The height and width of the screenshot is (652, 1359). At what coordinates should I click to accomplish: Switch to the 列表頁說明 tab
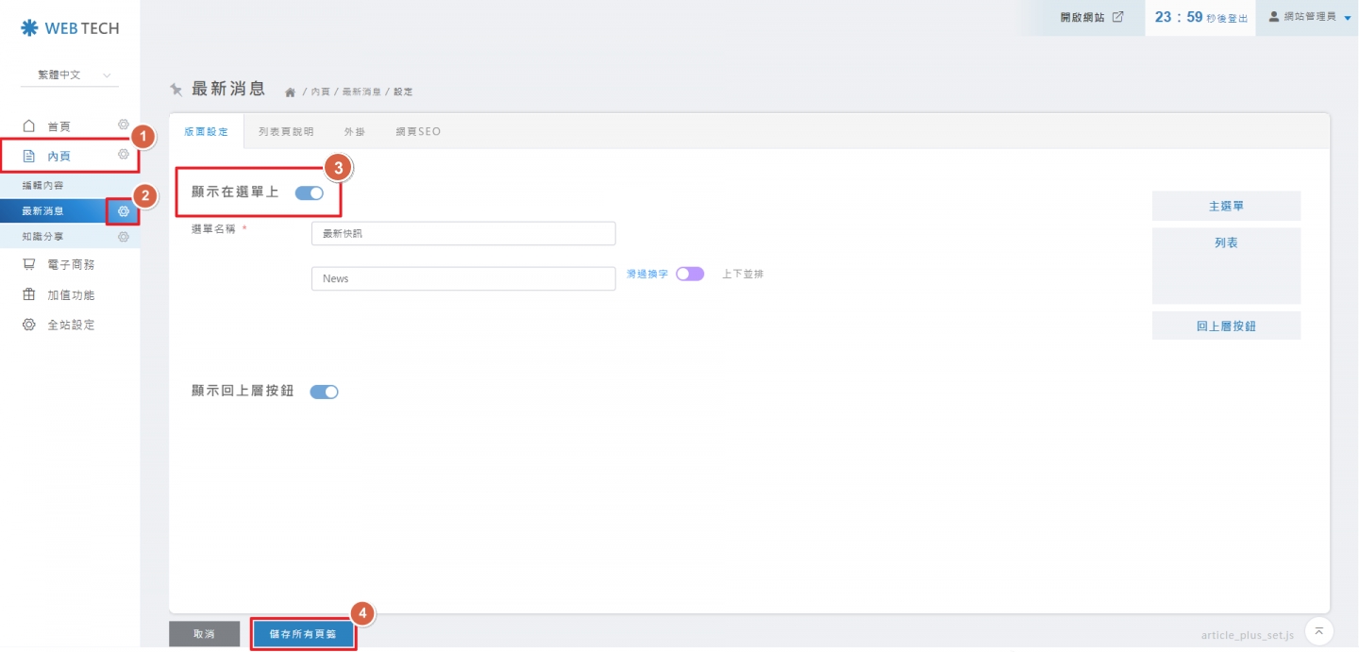click(286, 132)
